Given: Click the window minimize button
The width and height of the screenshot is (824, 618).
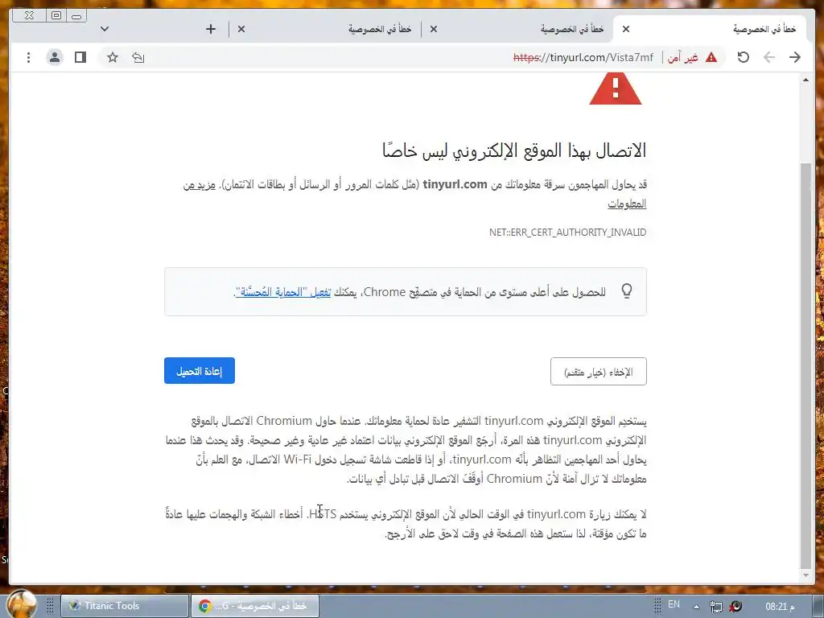Looking at the screenshot, I should 76,16.
